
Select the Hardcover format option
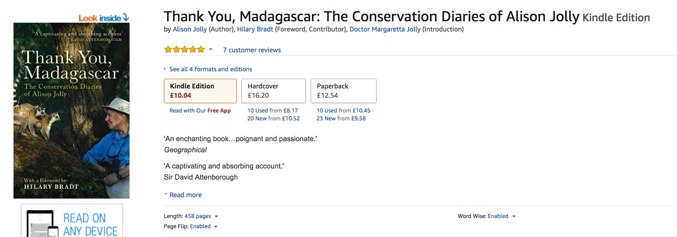pos(274,91)
